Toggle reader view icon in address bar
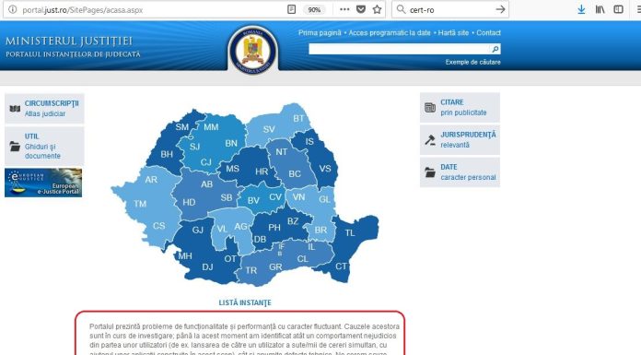 click(x=291, y=9)
